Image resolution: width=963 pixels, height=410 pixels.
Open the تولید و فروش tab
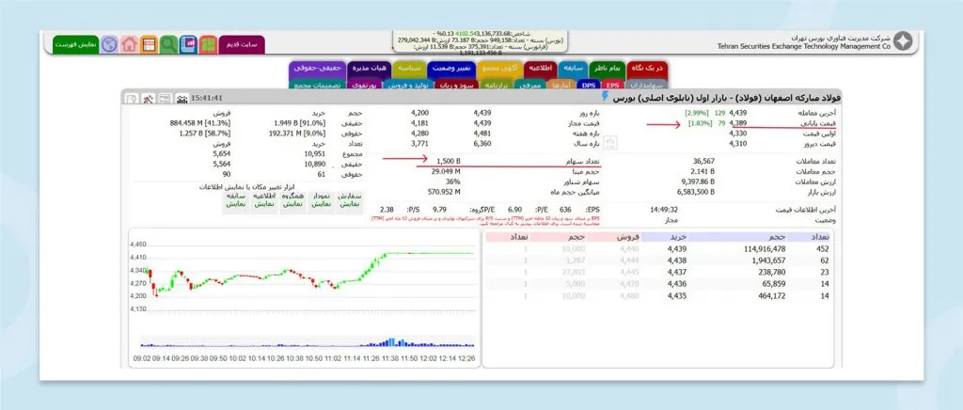click(410, 85)
